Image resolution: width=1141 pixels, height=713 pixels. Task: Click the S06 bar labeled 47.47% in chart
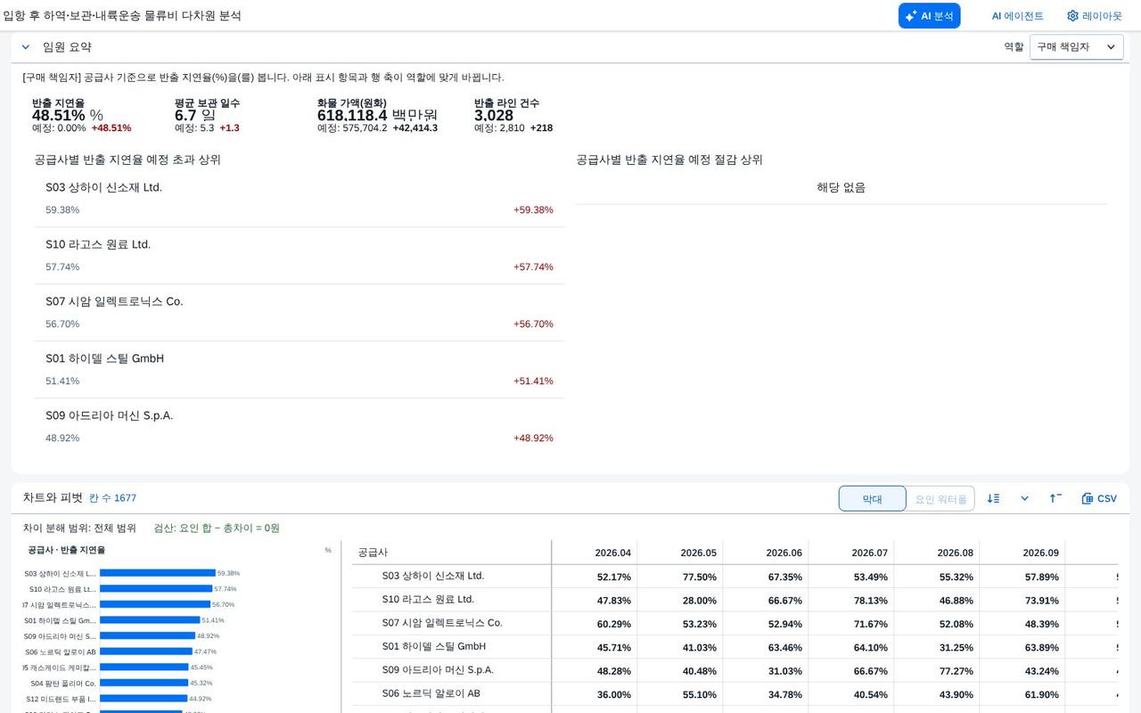[146, 652]
